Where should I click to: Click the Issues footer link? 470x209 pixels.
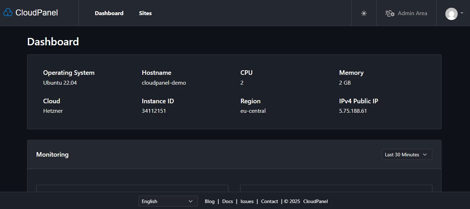click(x=247, y=201)
